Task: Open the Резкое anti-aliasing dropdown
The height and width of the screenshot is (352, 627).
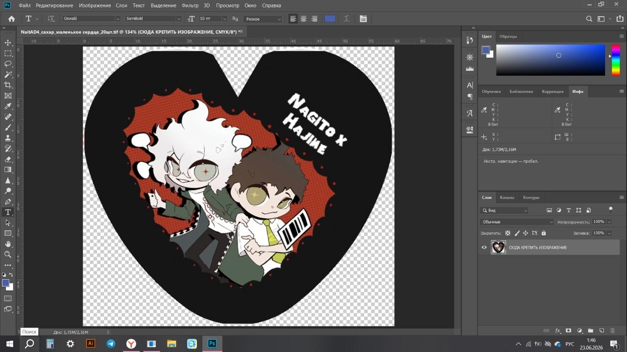Action: 263,19
